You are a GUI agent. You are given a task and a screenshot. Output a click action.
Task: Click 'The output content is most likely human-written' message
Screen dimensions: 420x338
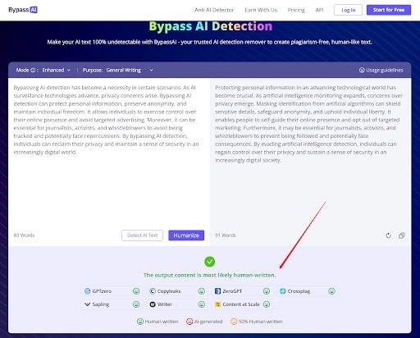click(x=209, y=275)
